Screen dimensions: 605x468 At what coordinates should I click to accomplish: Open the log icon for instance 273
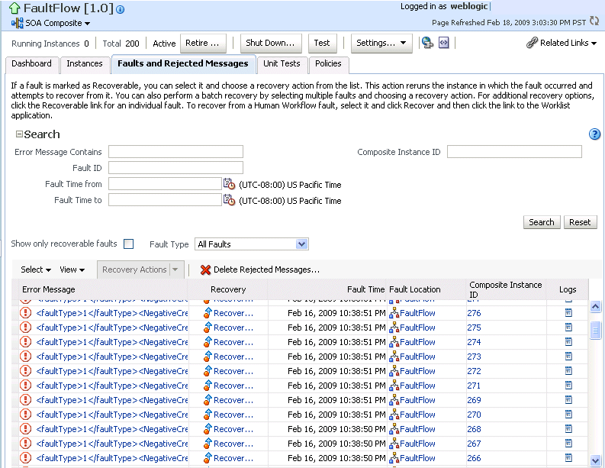(568, 357)
